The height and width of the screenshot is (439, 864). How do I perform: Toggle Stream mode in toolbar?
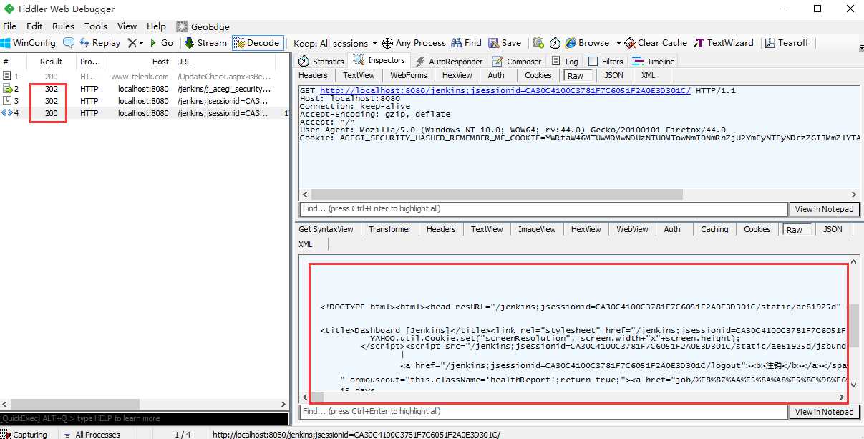(205, 43)
